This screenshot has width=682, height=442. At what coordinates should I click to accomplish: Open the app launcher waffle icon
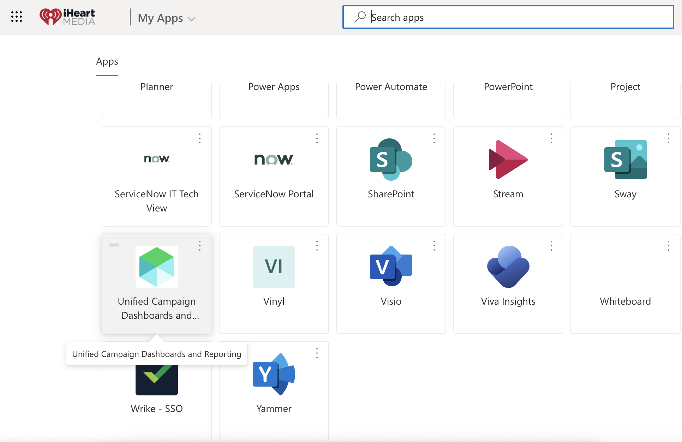pos(17,17)
